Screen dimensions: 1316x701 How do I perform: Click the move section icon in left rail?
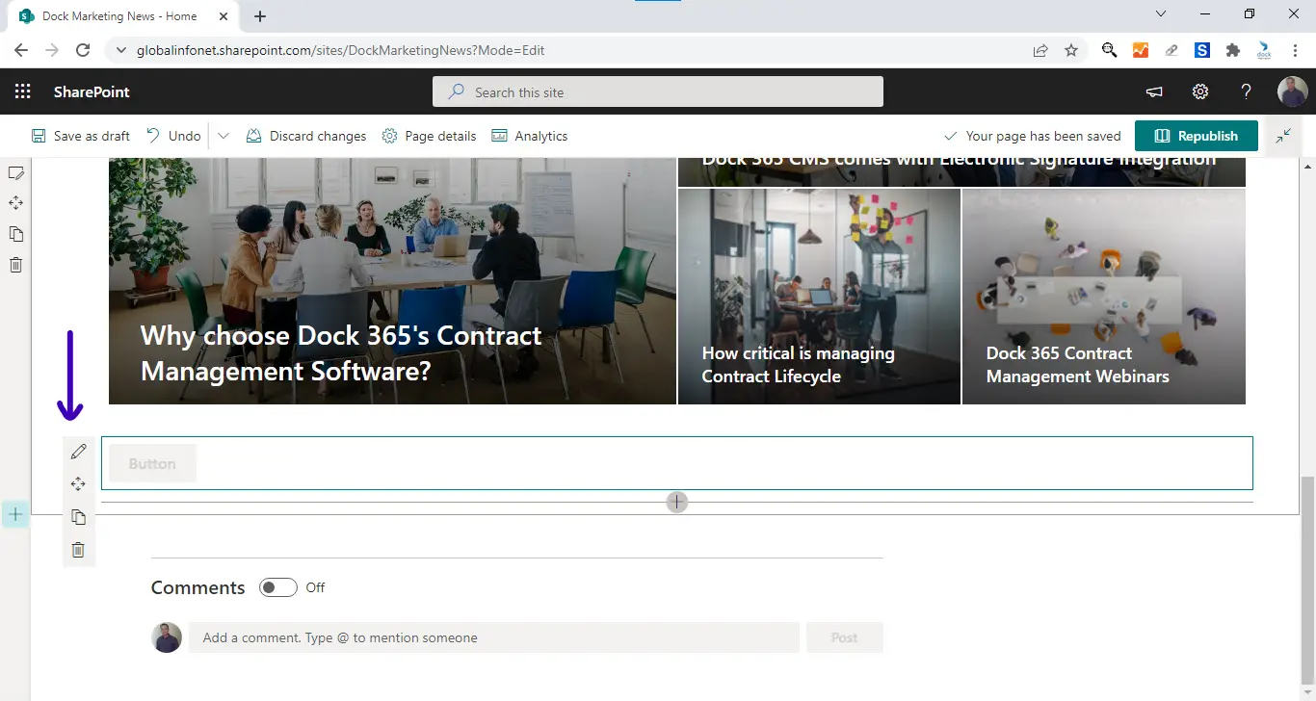(x=15, y=203)
